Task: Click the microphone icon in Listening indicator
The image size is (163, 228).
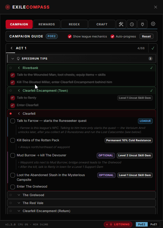Action: pyautogui.click(x=111, y=224)
